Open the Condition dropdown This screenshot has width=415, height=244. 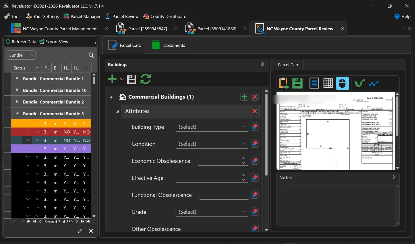(x=212, y=144)
